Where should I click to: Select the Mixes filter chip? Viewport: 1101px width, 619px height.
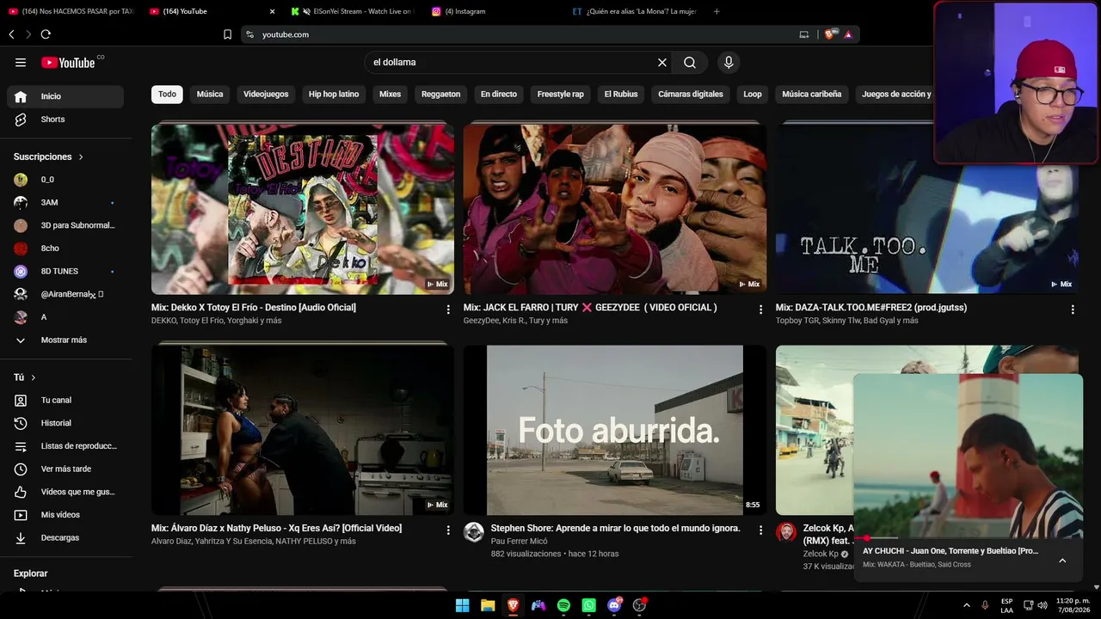[391, 95]
